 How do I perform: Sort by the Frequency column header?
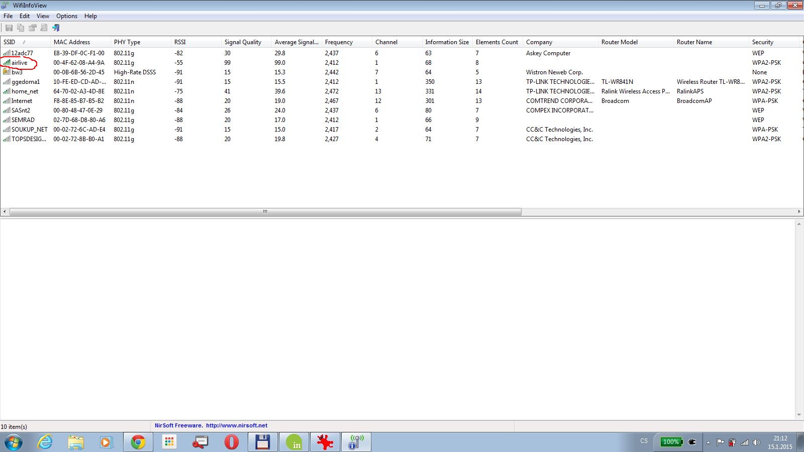pos(347,42)
